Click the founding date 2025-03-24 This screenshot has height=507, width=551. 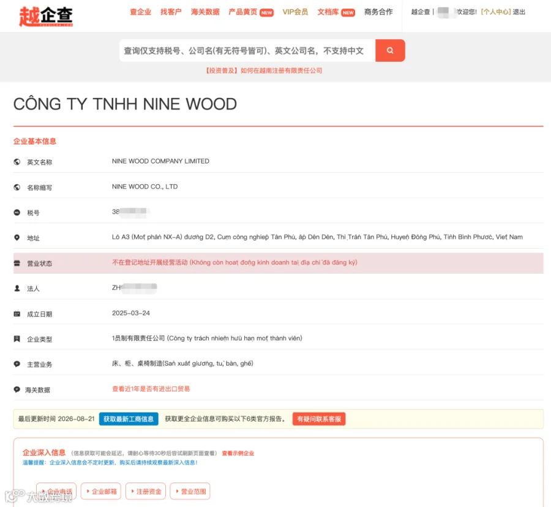[x=131, y=313]
